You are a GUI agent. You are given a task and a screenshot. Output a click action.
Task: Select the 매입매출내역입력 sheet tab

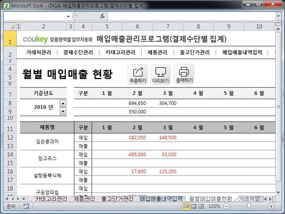[x=161, y=199]
